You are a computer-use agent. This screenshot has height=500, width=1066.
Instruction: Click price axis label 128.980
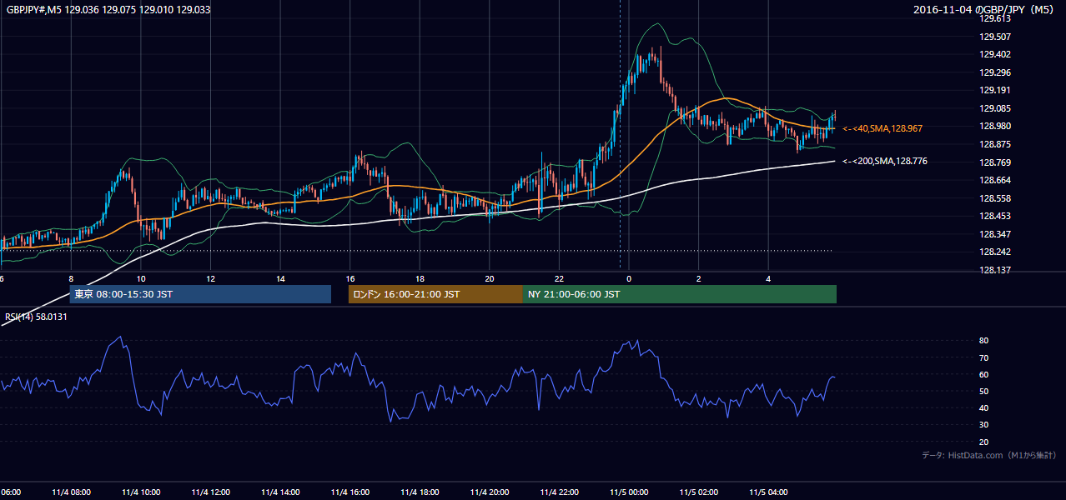point(995,126)
